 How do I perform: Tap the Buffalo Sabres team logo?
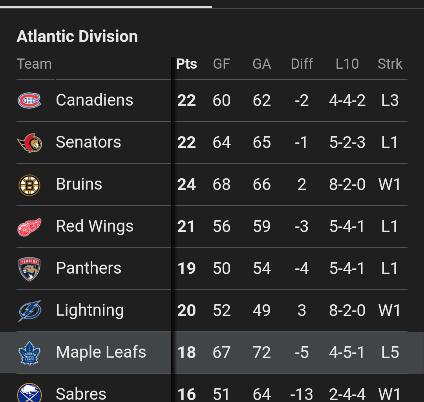[29, 393]
